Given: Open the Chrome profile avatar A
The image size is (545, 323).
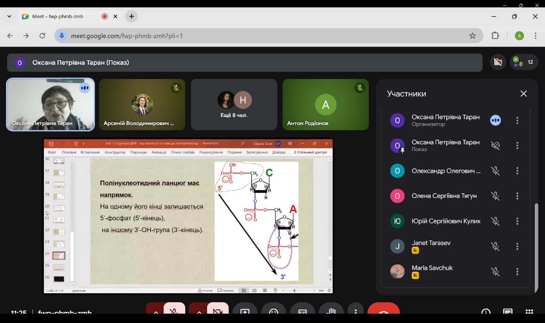Looking at the screenshot, I should pyautogui.click(x=519, y=36).
